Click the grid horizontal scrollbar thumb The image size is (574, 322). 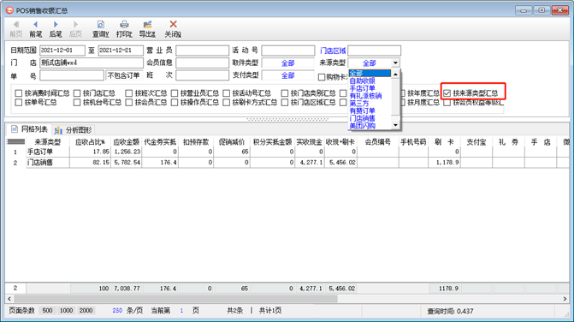coord(175,299)
